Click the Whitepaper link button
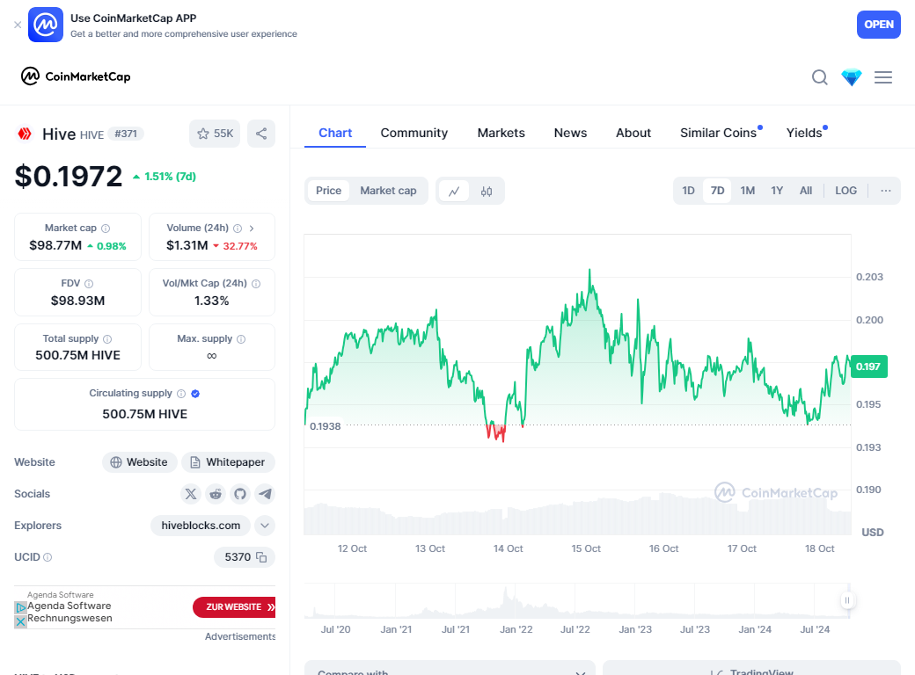Screen dimensions: 915x675 [228, 462]
